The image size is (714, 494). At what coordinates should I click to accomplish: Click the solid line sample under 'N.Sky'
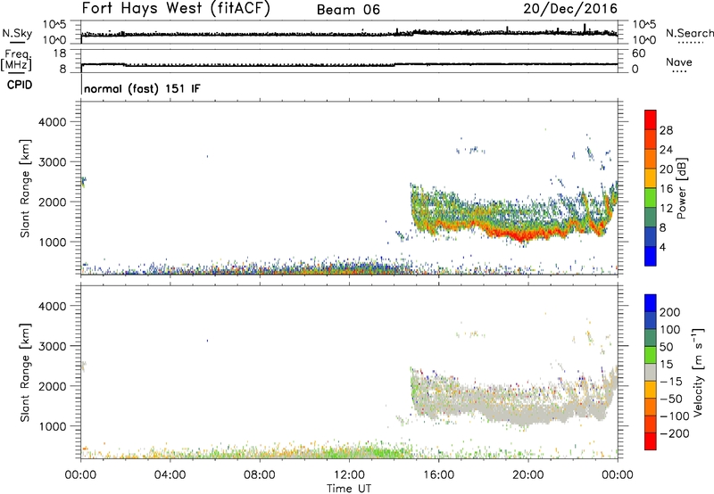[17, 42]
